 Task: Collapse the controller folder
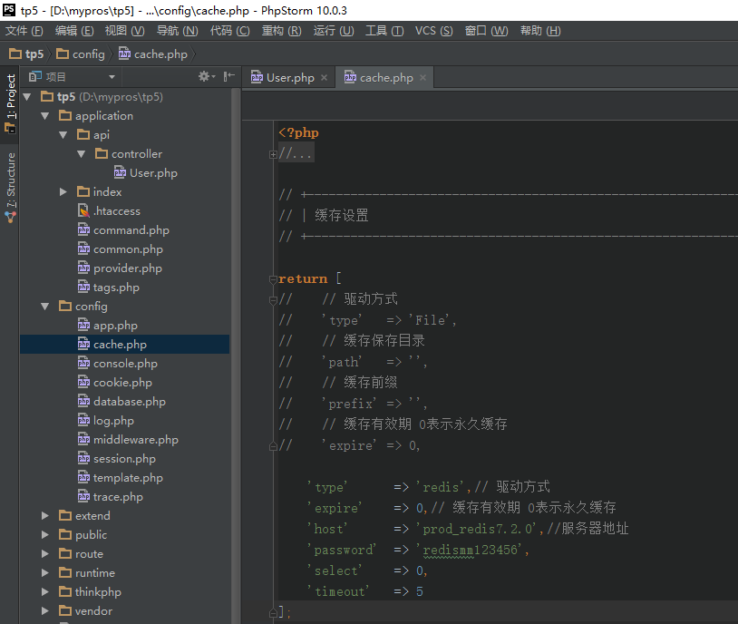coord(82,154)
